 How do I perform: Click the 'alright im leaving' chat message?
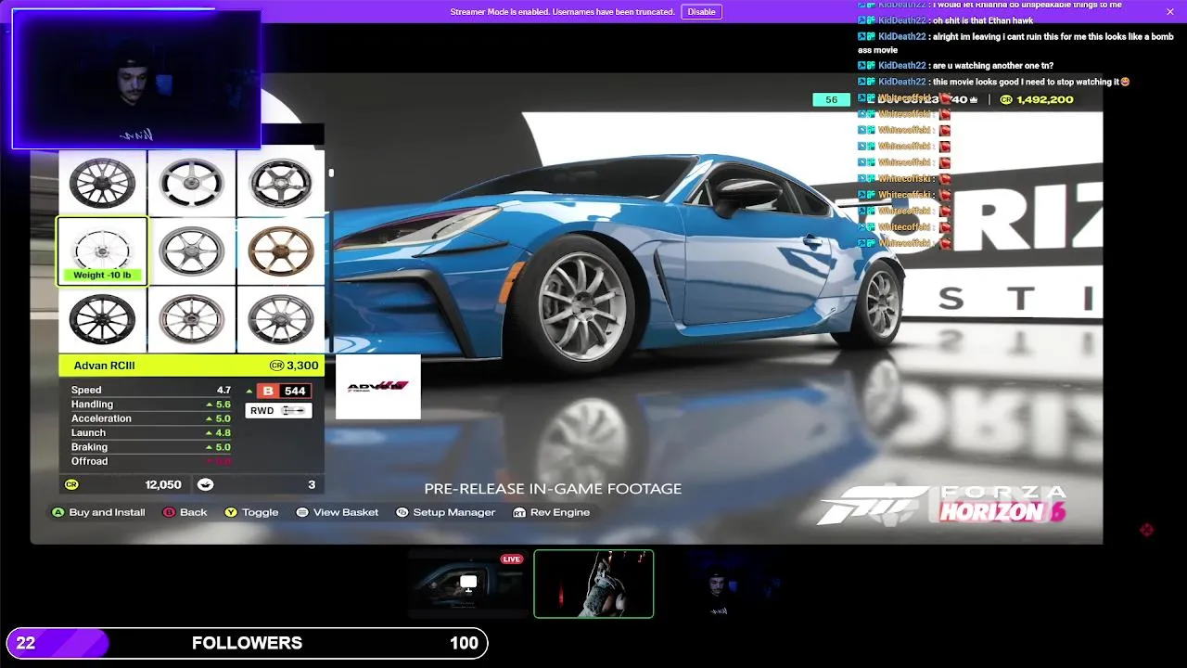pyautogui.click(x=1015, y=43)
